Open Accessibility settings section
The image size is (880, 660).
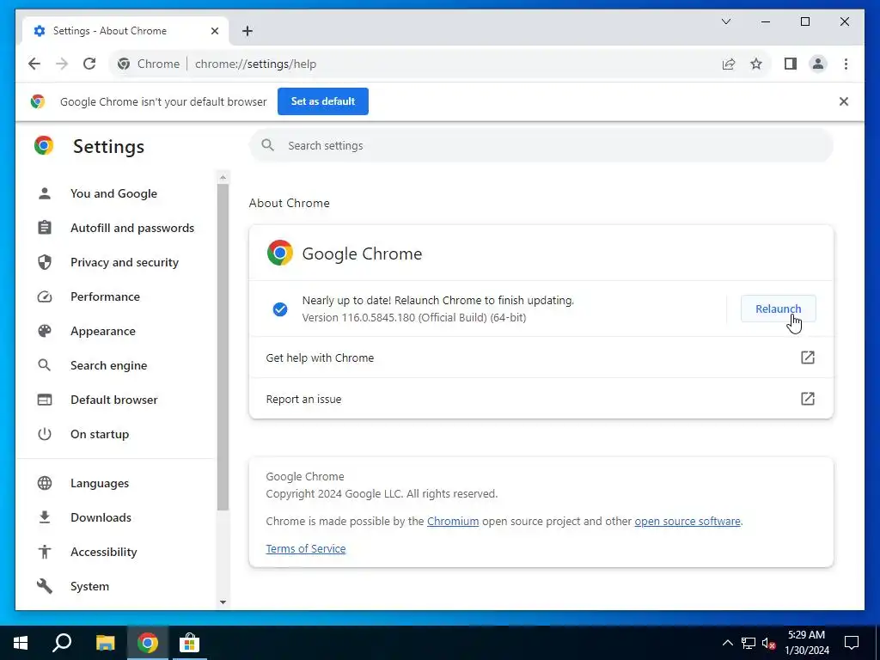tap(104, 552)
